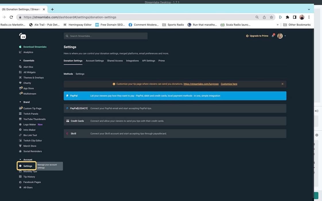This screenshot has height=201, width=322.
Task: Switch to the Integrations tab
Action: [x=132, y=61]
